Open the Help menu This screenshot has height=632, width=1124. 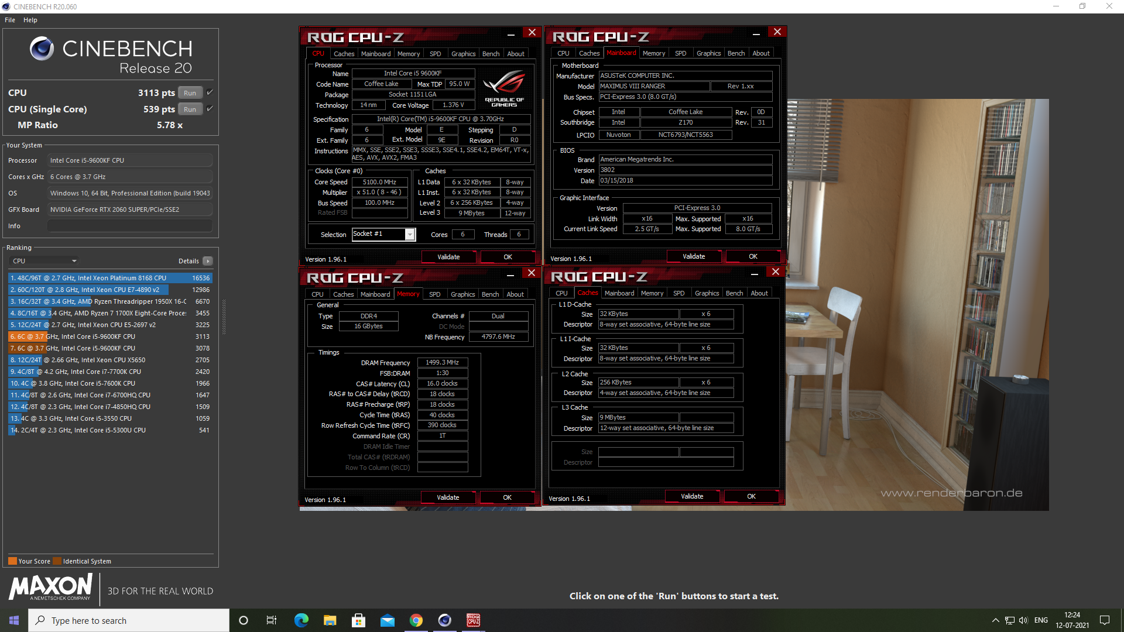tap(30, 20)
